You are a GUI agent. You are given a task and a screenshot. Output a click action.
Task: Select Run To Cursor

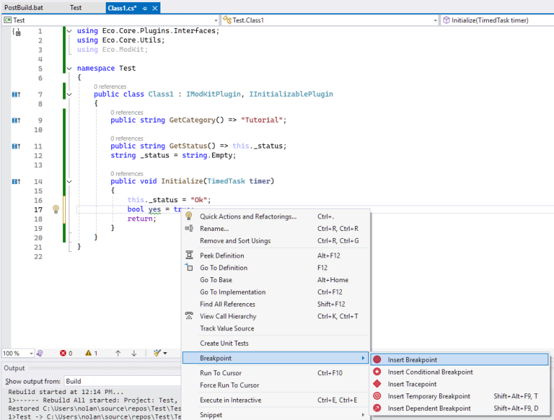(275, 373)
